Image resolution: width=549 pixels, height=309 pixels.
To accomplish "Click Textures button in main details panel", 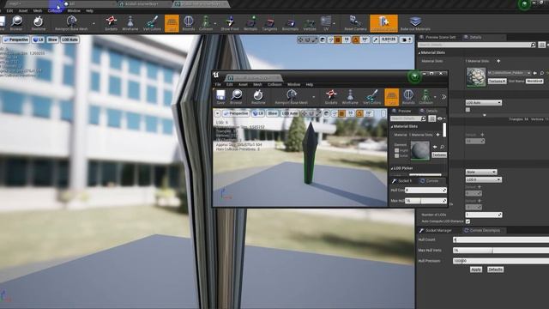I will tap(498, 81).
